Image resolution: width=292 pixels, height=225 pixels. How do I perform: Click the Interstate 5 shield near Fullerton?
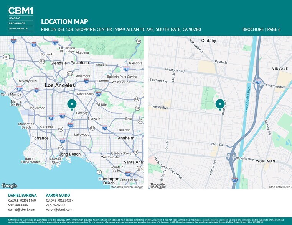104,128
